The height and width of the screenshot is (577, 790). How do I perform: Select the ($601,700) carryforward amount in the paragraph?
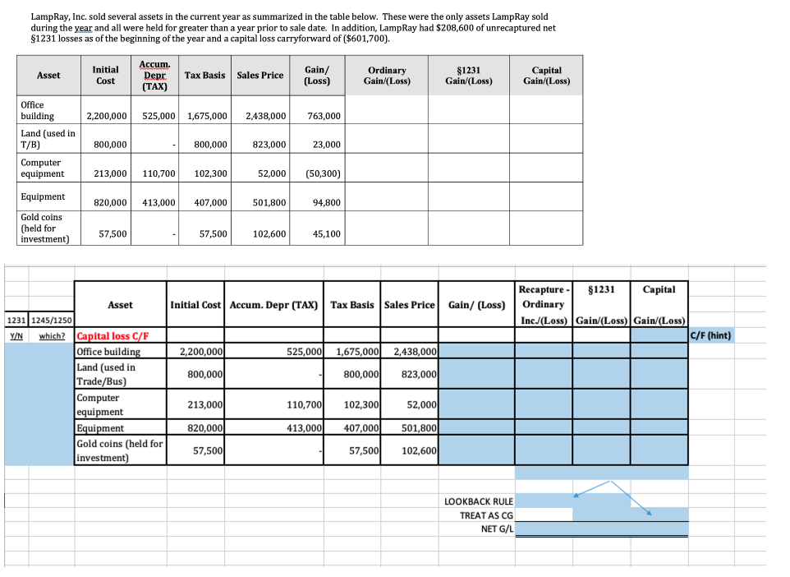click(x=365, y=39)
